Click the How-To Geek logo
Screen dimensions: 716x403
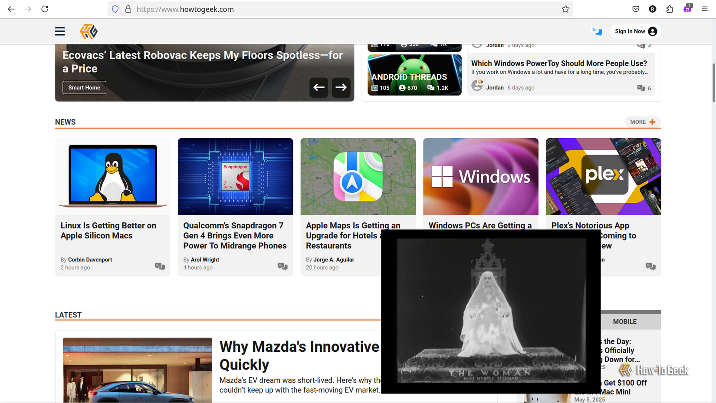pyautogui.click(x=88, y=31)
